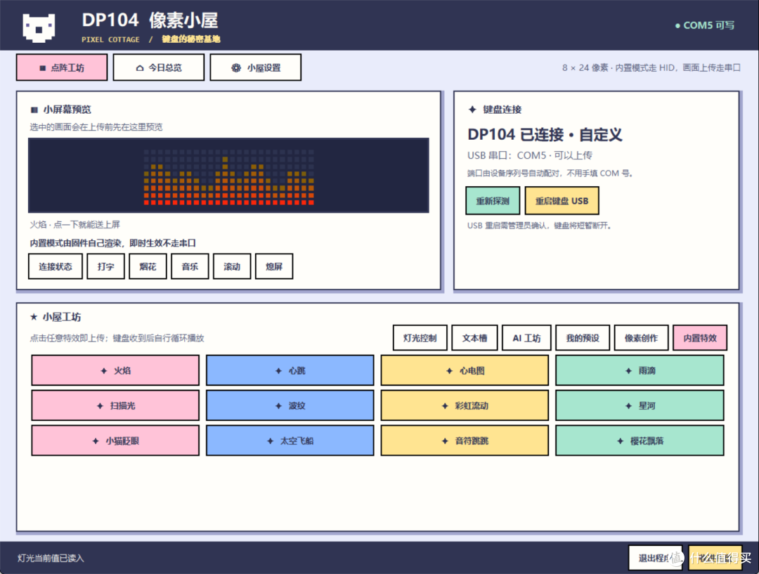Click the 重新探测 button

[493, 201]
